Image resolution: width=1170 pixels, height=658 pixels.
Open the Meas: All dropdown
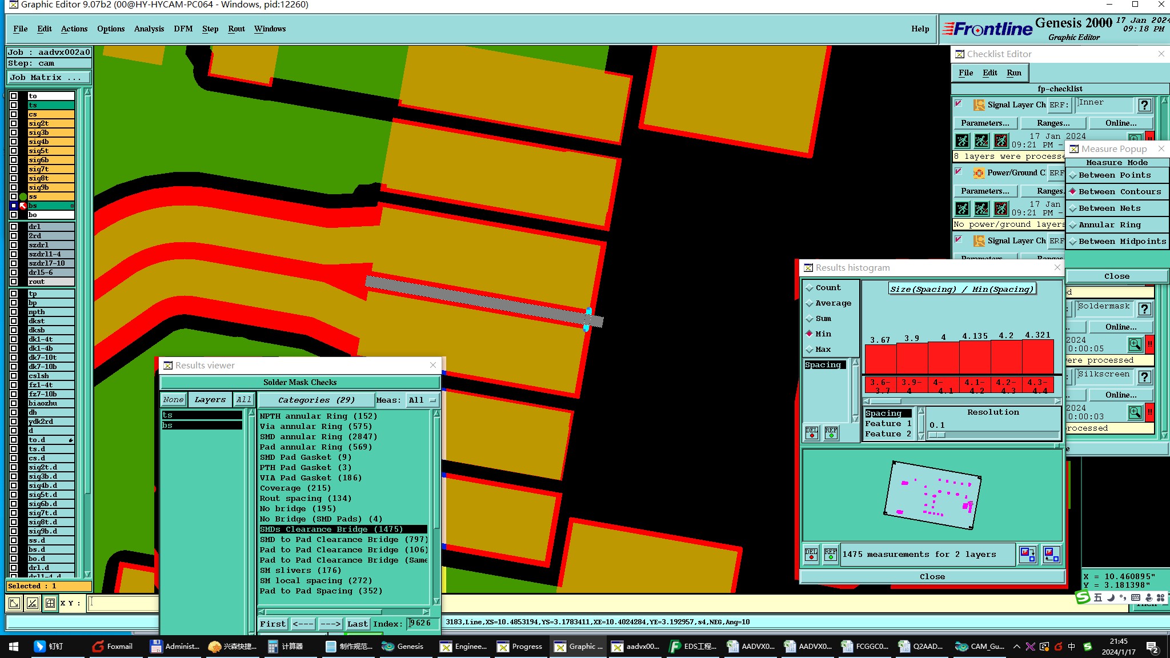pos(422,400)
